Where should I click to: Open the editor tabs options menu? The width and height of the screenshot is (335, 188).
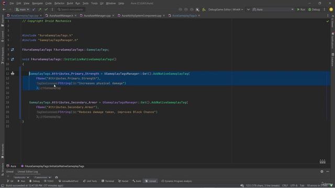click(328, 16)
